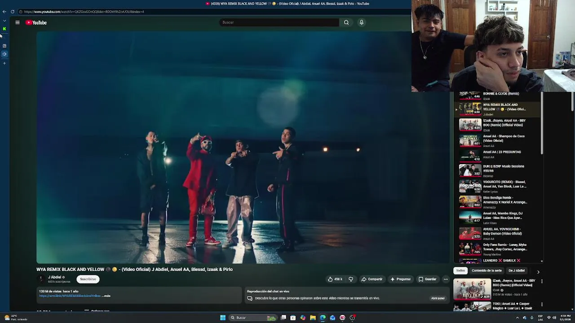Open the Task View taskbar icon
This screenshot has height=323, width=575.
[283, 318]
